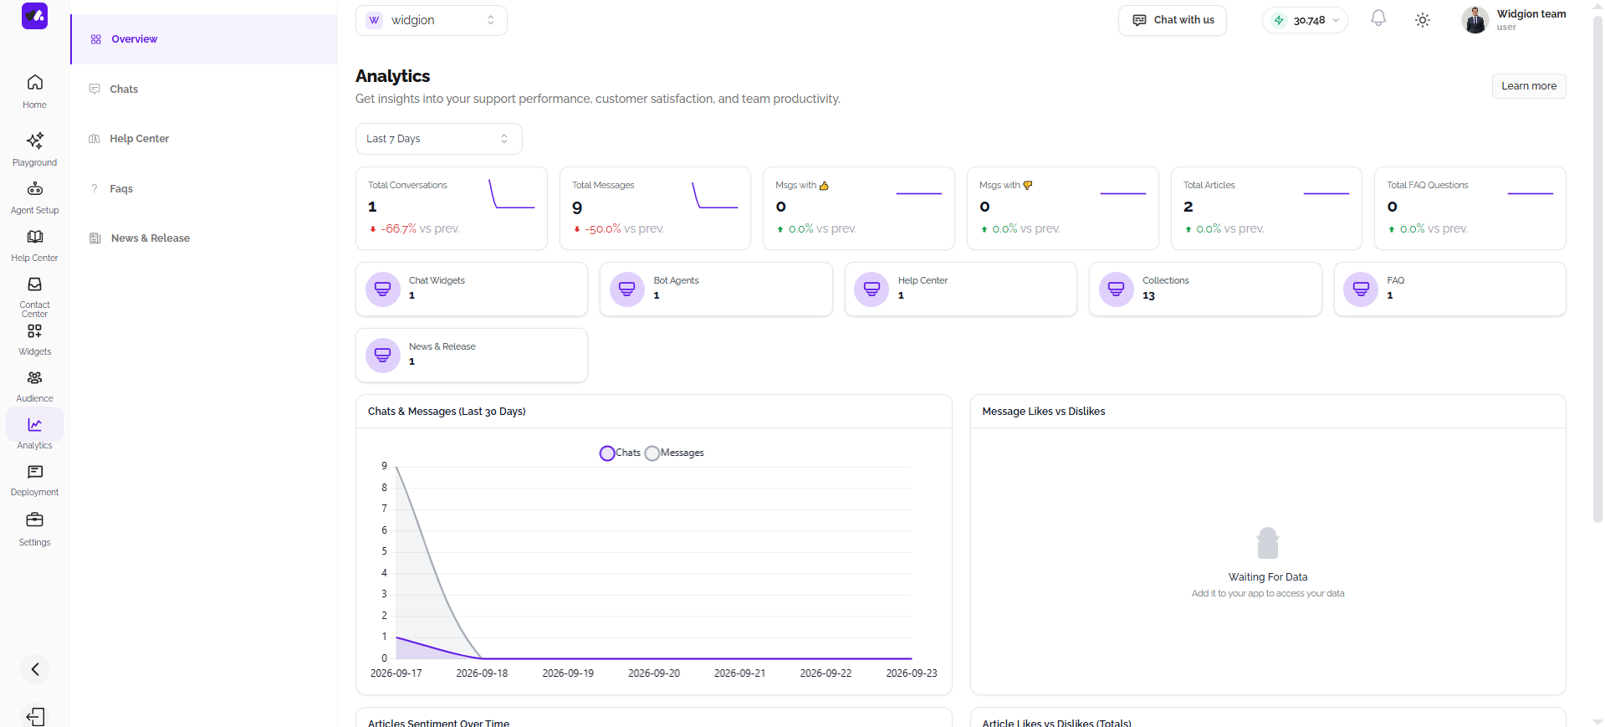Open the Widgets sidebar icon
The width and height of the screenshot is (1605, 727).
pyautogui.click(x=34, y=331)
